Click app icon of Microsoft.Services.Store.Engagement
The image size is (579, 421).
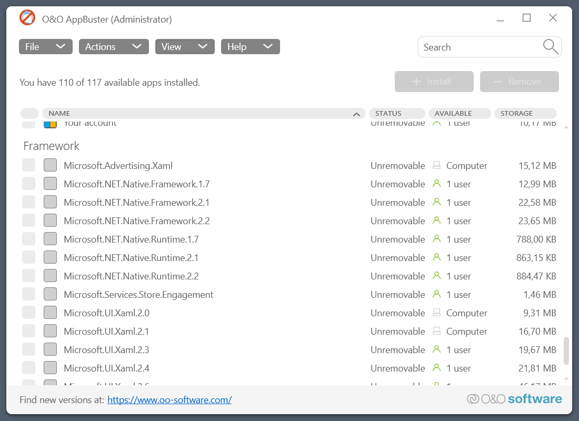click(50, 294)
